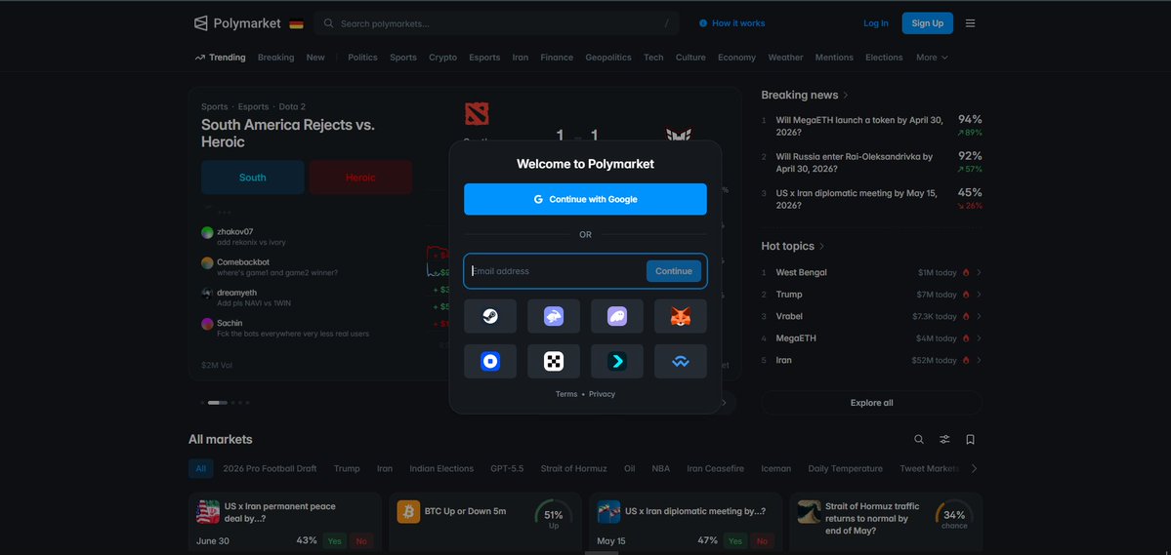Viewport: 1171px width, 555px height.
Task: Click Comebackbot's avatar in comments
Action: (208, 262)
